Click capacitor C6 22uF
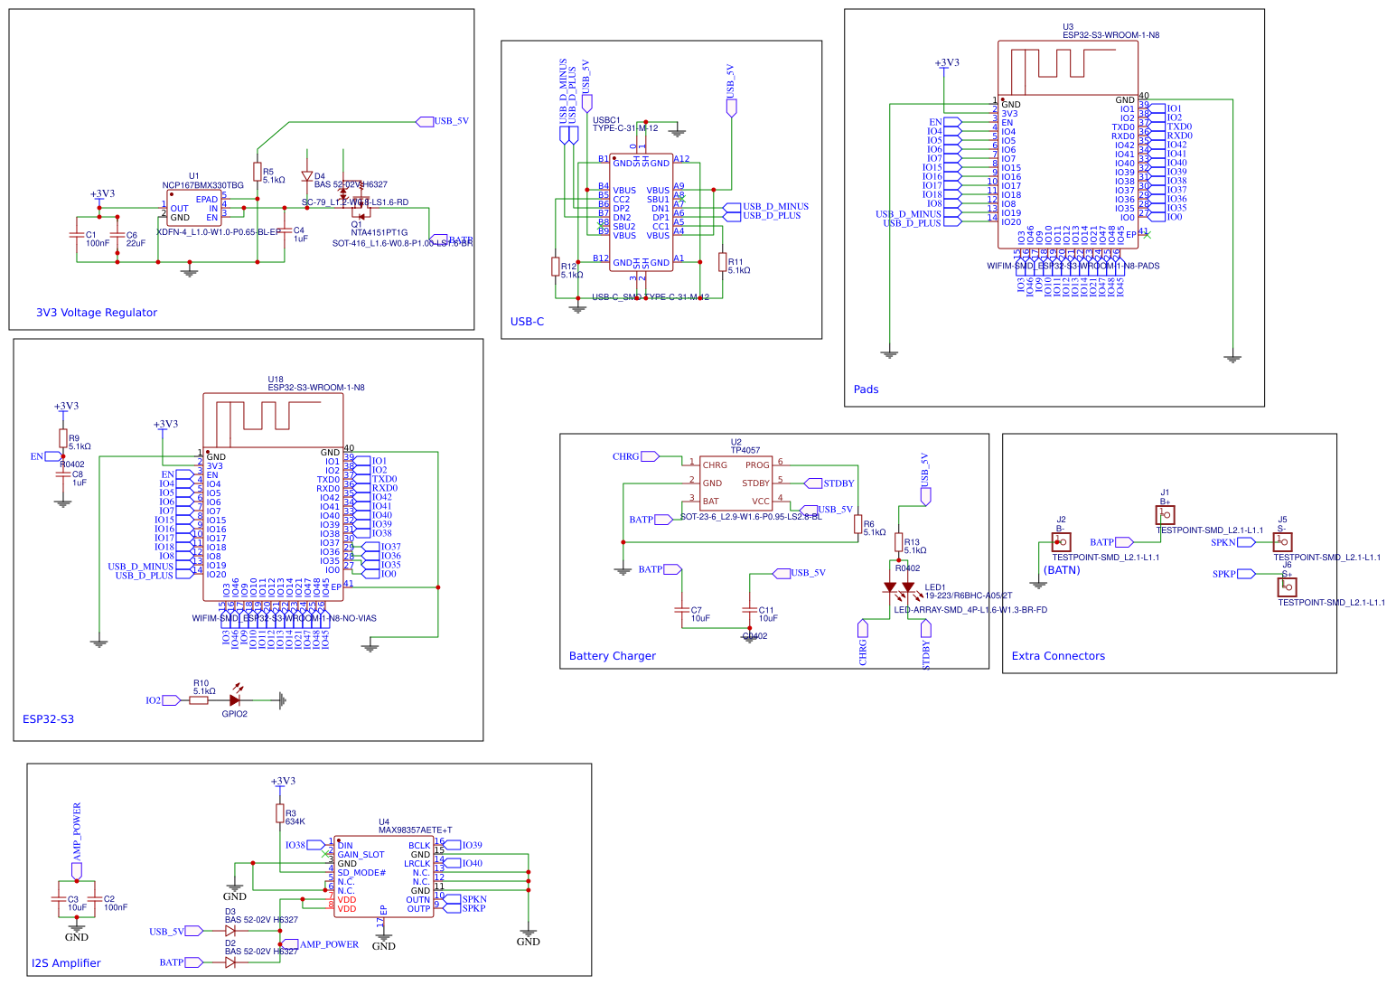1396x985 pixels. [116, 237]
